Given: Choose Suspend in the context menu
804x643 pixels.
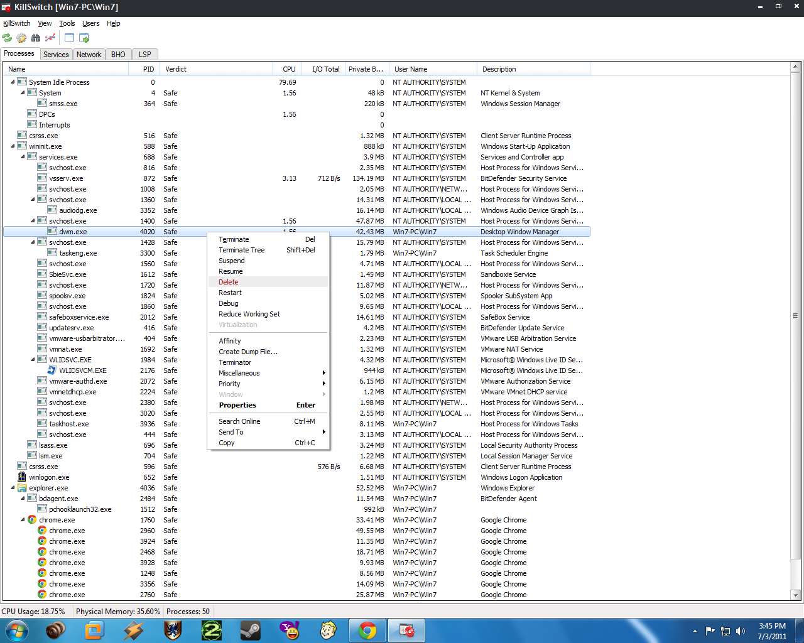Looking at the screenshot, I should [x=268, y=261].
